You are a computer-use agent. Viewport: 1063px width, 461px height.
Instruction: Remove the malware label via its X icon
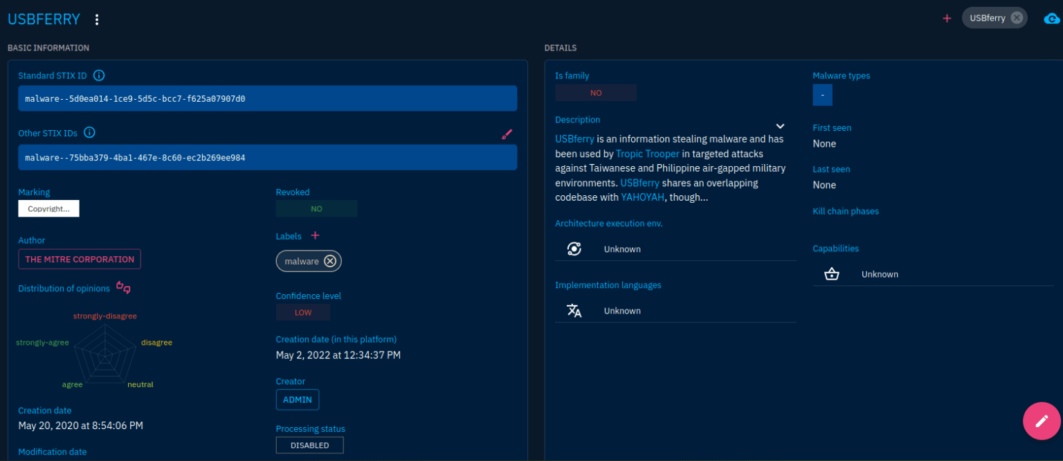point(330,261)
